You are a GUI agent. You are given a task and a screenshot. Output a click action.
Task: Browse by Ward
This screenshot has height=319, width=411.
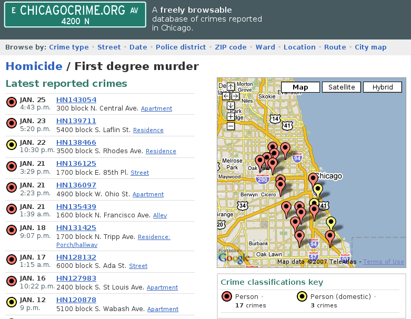pyautogui.click(x=265, y=47)
